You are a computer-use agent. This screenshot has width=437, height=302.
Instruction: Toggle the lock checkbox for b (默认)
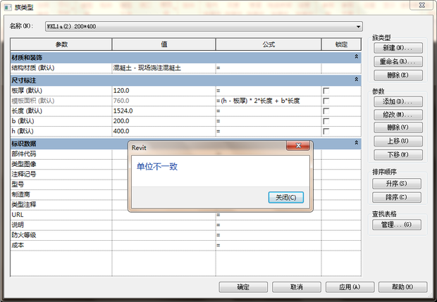[326, 121]
